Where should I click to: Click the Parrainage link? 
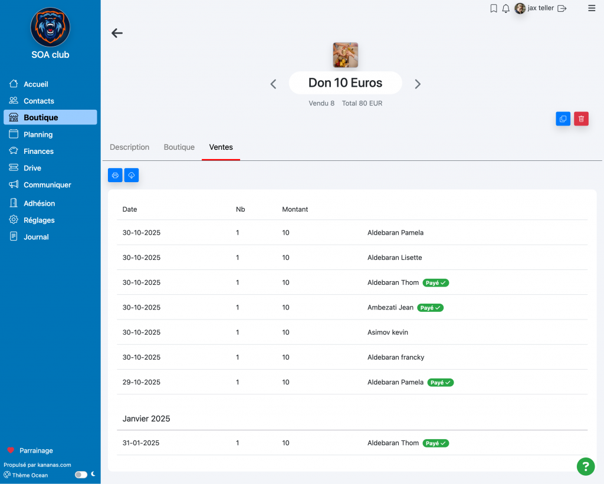click(x=36, y=450)
